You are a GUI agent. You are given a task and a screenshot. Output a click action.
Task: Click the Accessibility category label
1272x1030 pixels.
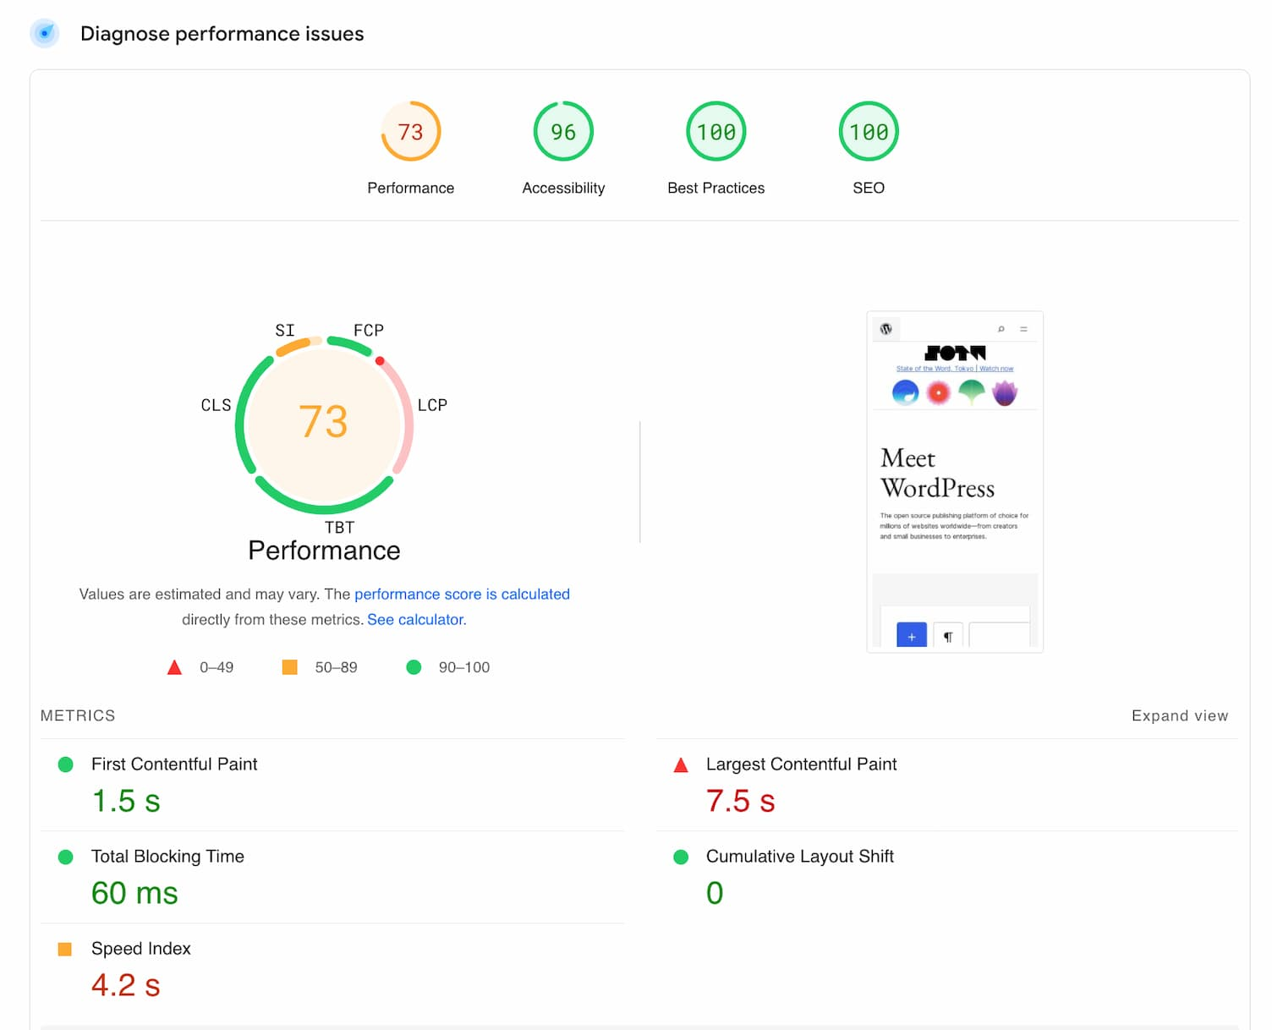(x=563, y=188)
